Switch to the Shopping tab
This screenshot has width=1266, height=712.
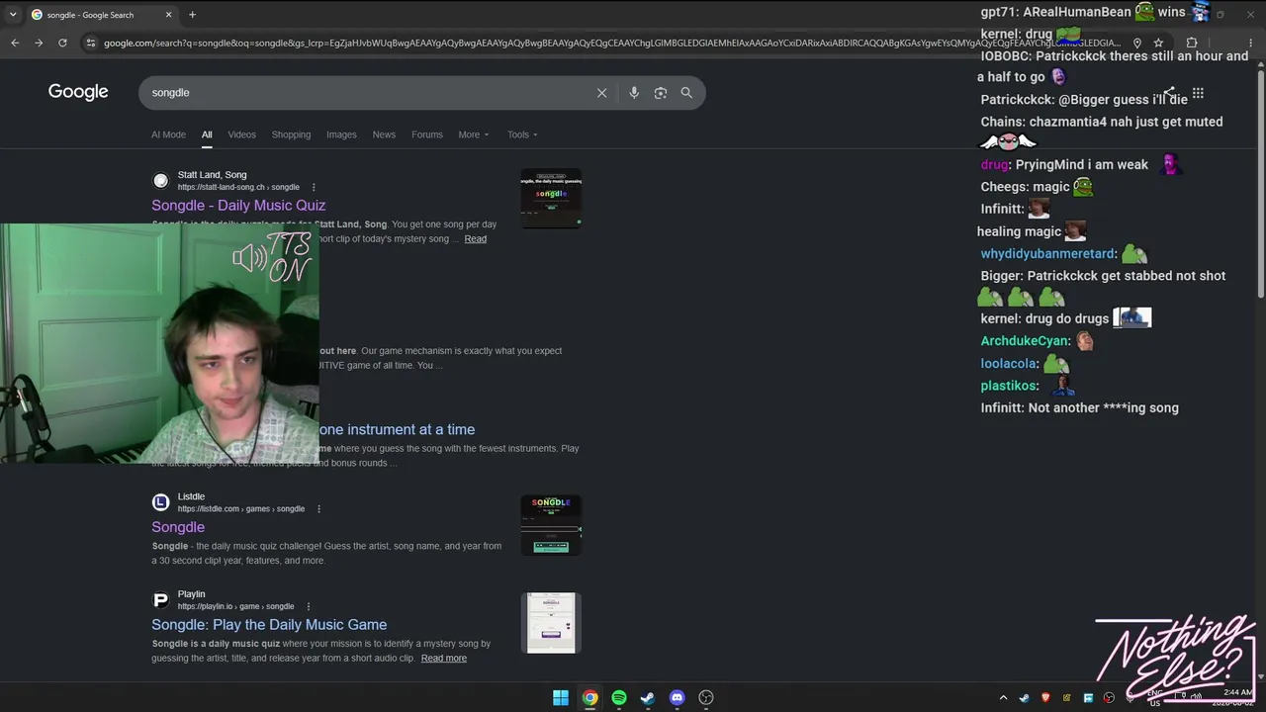coord(291,134)
